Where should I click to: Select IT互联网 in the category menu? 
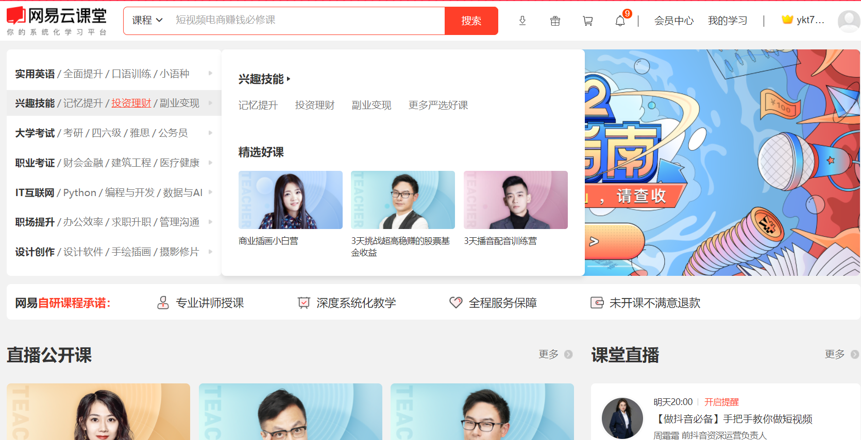tap(35, 192)
